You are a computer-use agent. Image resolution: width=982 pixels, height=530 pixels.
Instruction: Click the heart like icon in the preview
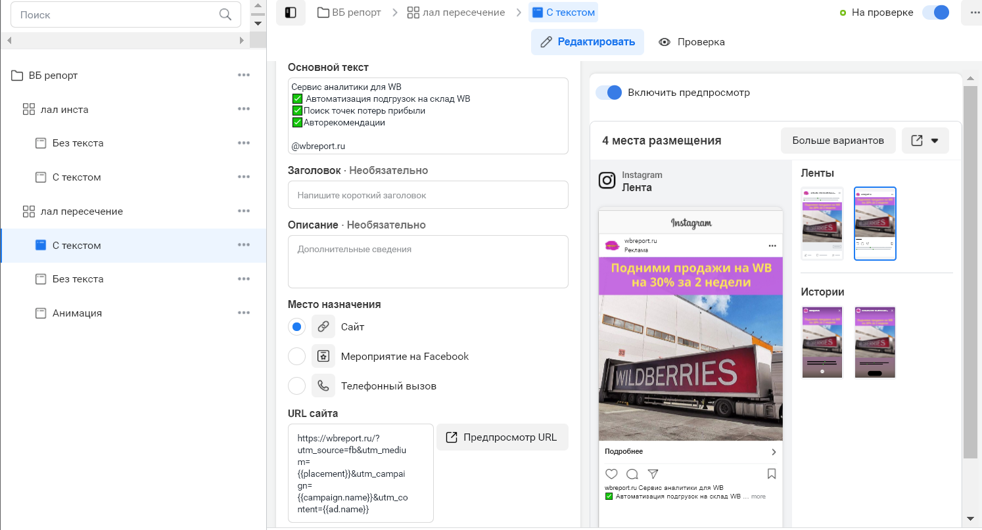click(611, 474)
